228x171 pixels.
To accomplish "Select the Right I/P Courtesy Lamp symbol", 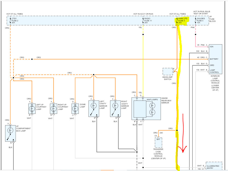I will tap(54, 109).
